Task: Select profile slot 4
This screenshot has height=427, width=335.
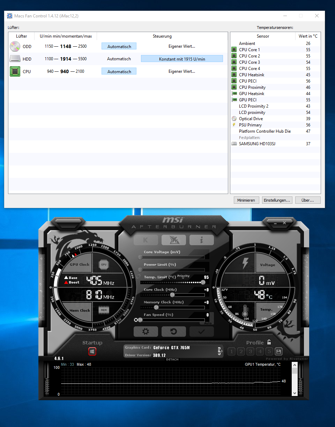Action: pyautogui.click(x=260, y=351)
